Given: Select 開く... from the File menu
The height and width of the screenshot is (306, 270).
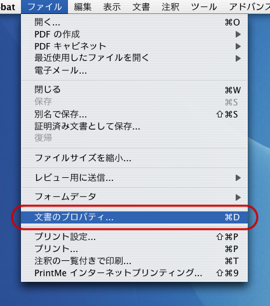Looking at the screenshot, I should point(134,22).
